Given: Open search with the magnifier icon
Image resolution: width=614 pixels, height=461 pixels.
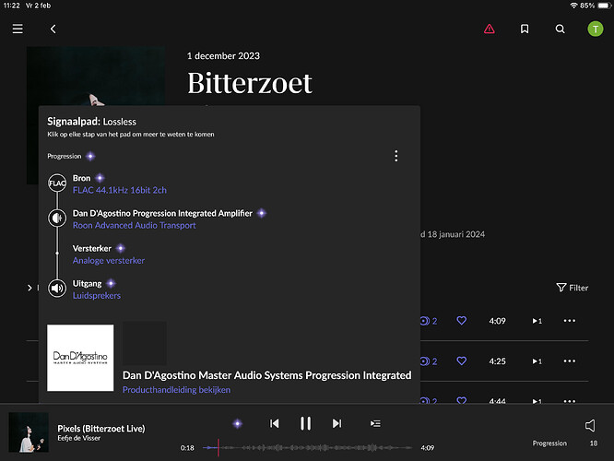Looking at the screenshot, I should click(x=560, y=29).
